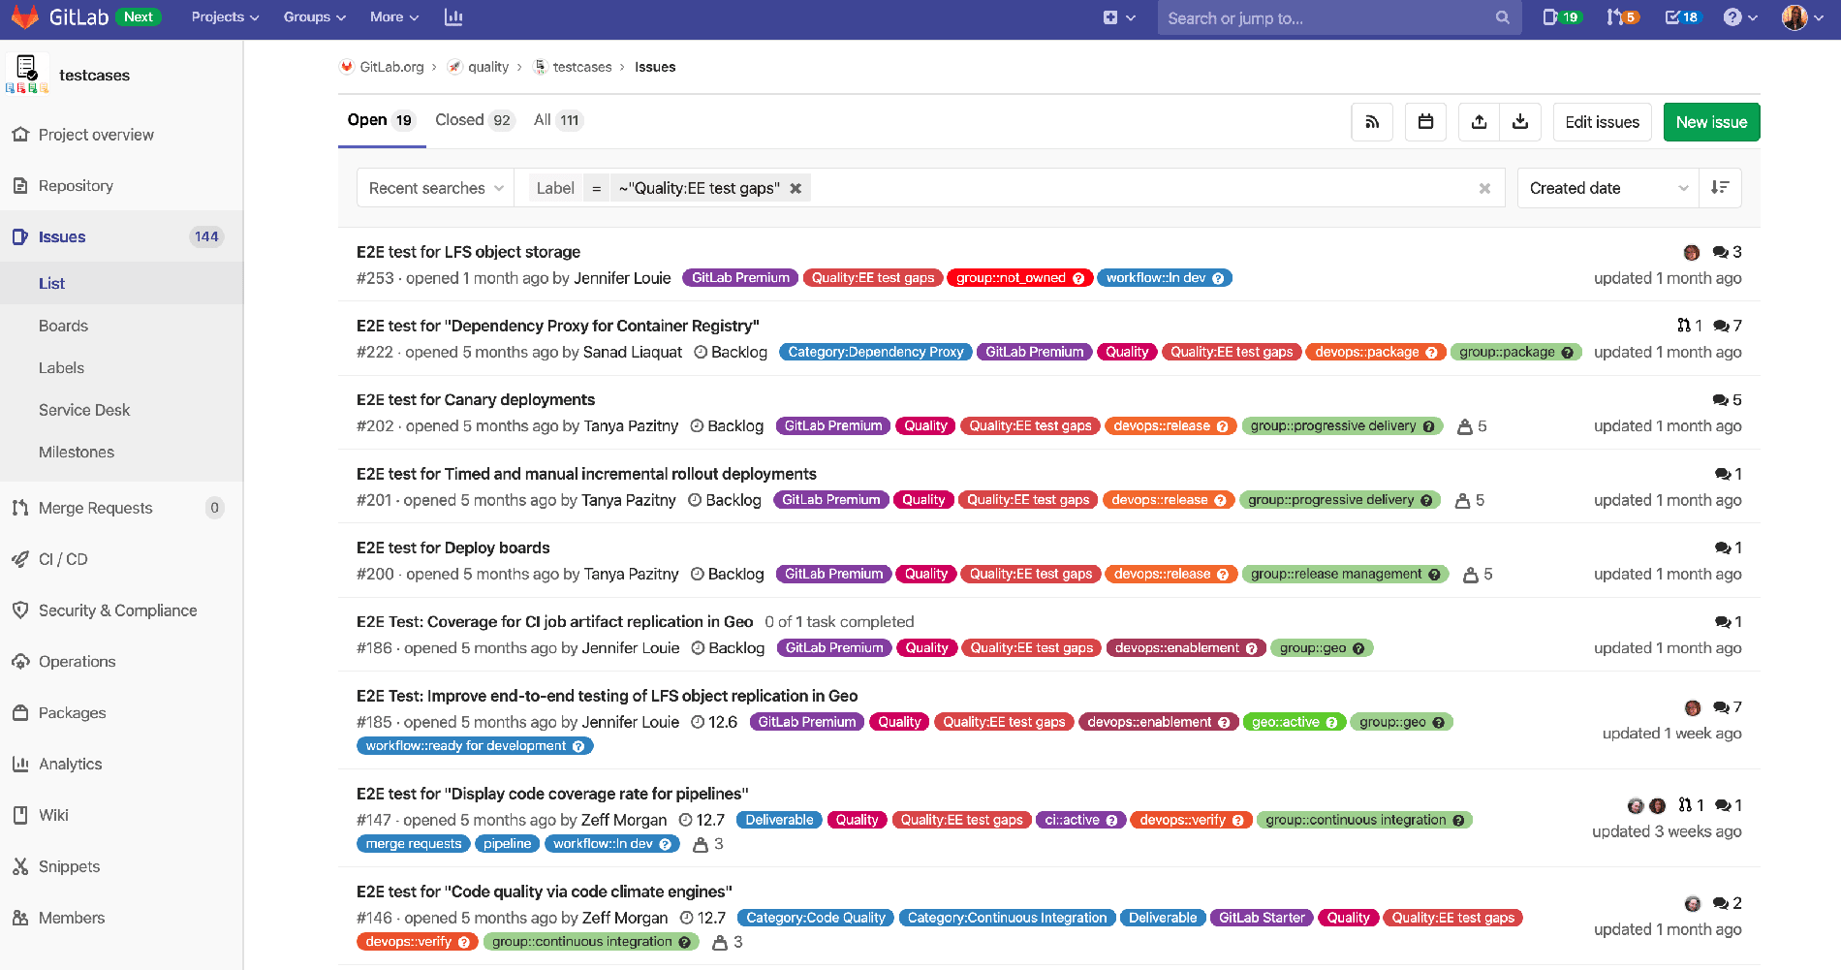Expand the More menu
1841x970 pixels.
pos(393,17)
